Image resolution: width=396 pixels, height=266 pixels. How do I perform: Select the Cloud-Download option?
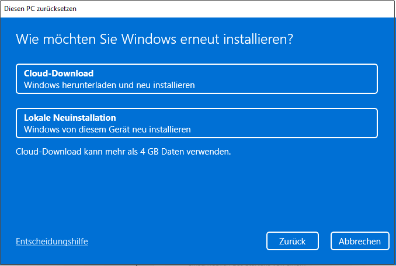tap(197, 79)
